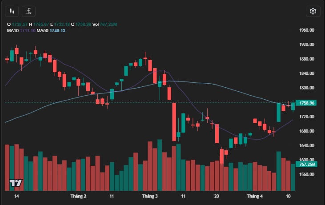Click the 20 date marker on time axis
Image resolution: width=325 pixels, height=205 pixels.
pyautogui.click(x=217, y=196)
